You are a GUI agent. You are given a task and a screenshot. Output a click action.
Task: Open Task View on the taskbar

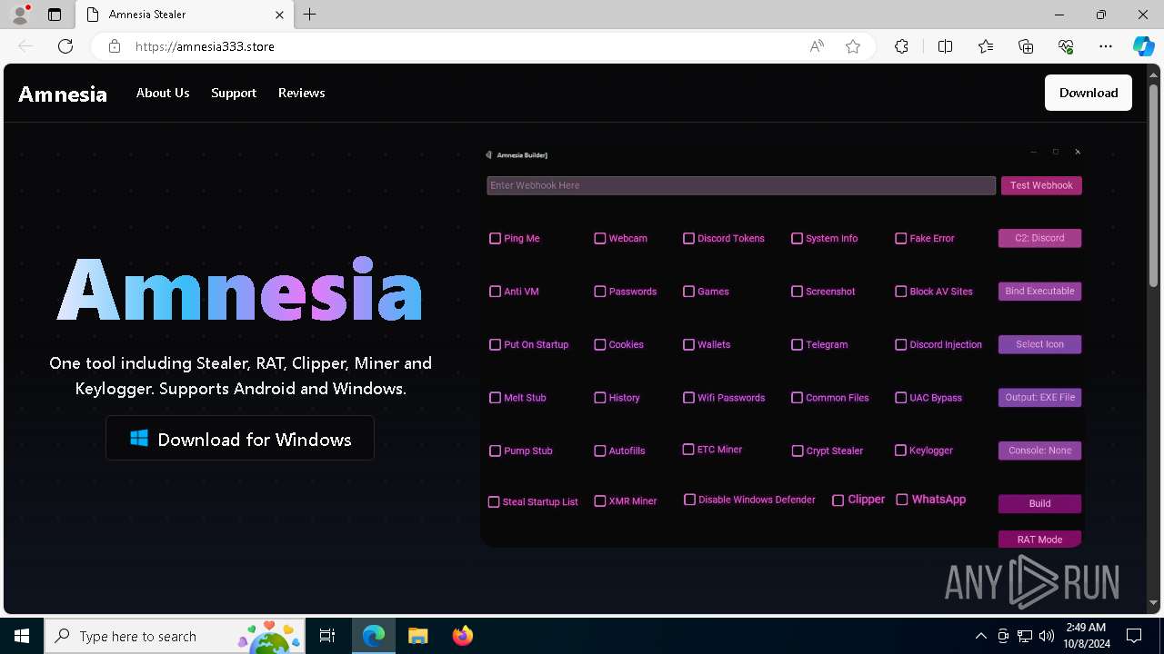tap(327, 636)
